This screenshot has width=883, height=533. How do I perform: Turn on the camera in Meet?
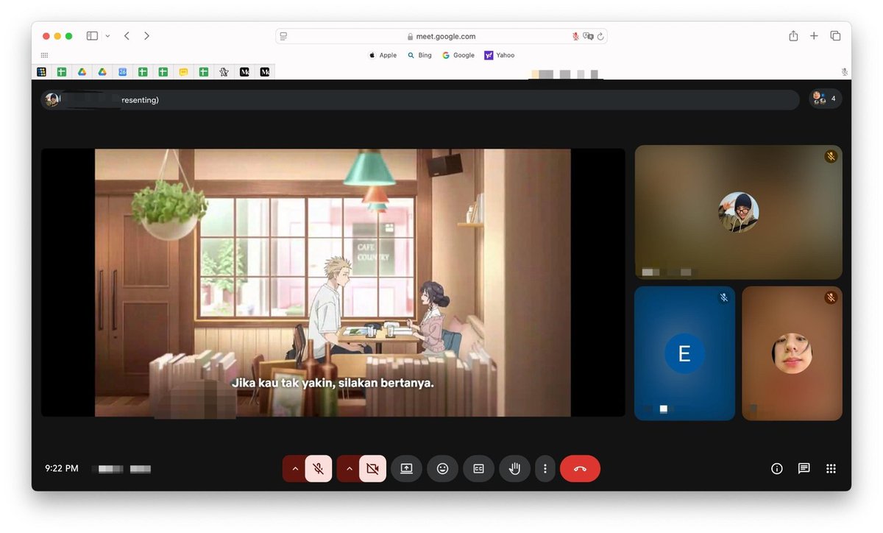coord(372,468)
